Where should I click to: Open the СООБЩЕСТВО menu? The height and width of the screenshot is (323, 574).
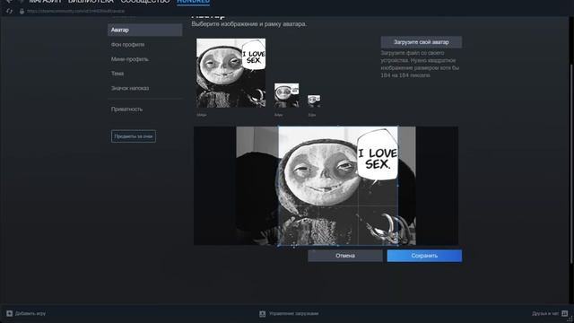[145, 2]
